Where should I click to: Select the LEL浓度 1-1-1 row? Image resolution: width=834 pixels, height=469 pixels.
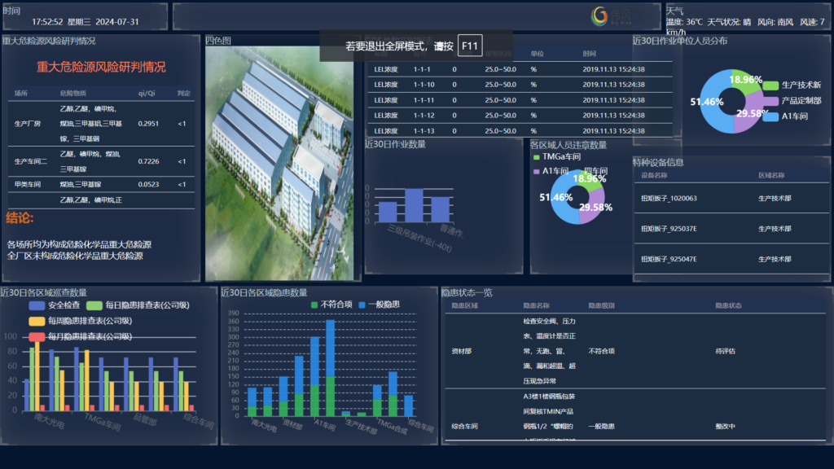[520, 69]
